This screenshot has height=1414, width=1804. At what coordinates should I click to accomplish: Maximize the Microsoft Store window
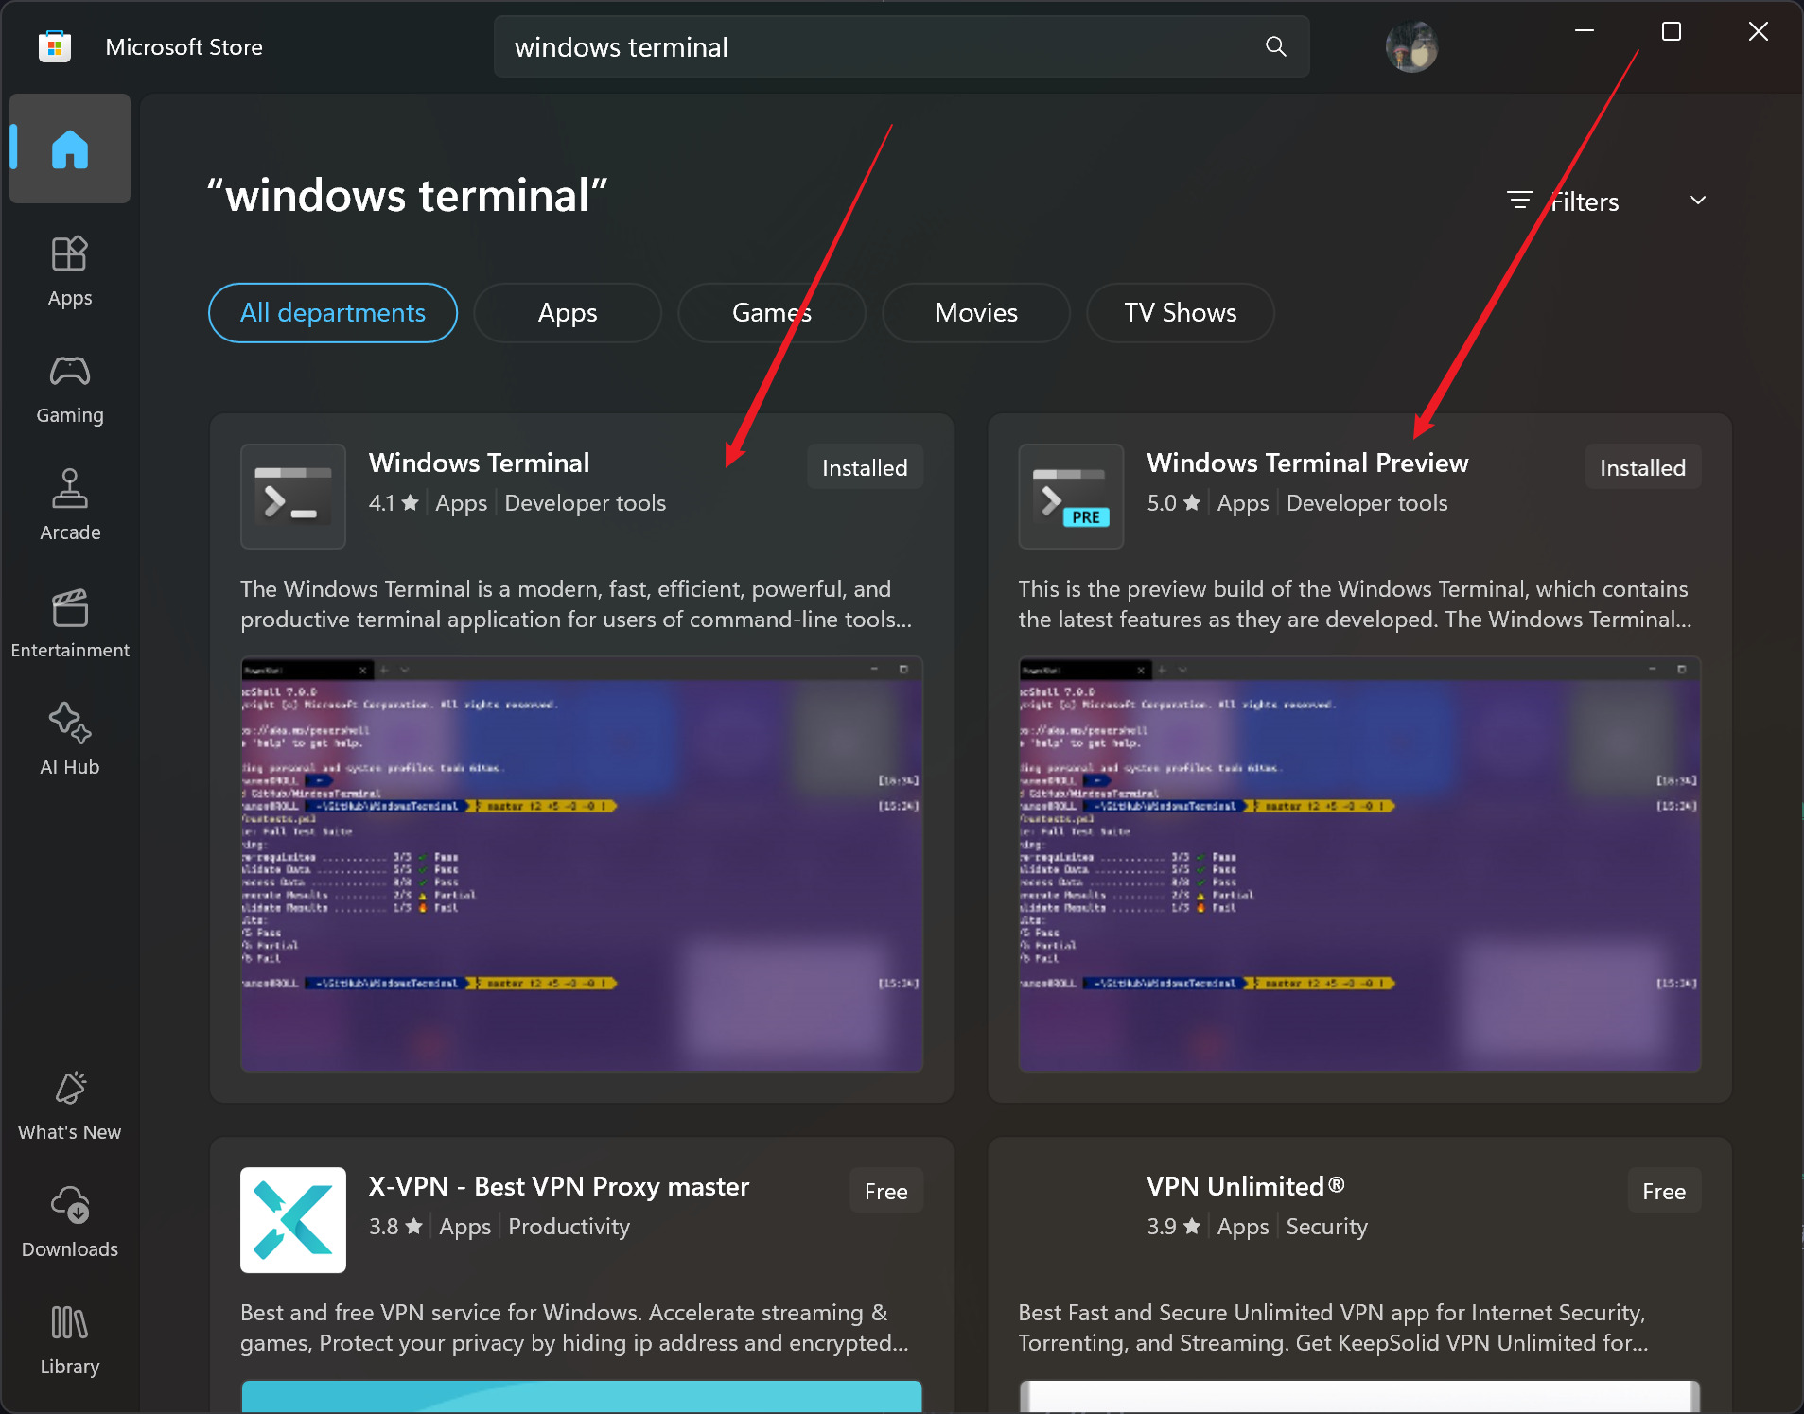[x=1672, y=31]
